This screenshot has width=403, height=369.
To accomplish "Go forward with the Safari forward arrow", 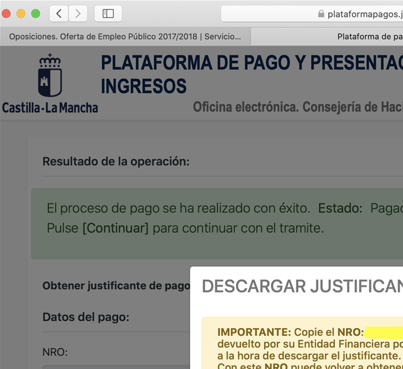I will (78, 14).
